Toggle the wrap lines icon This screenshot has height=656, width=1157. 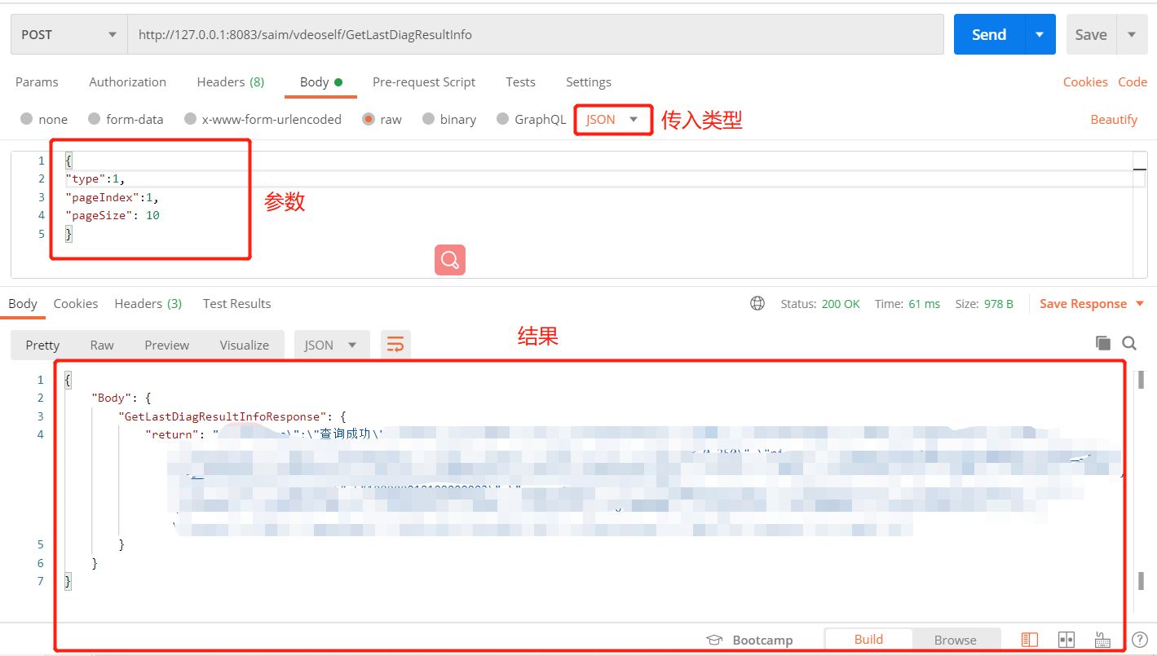point(395,345)
